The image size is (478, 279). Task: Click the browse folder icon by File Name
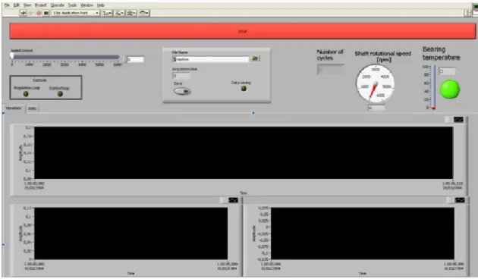point(255,58)
